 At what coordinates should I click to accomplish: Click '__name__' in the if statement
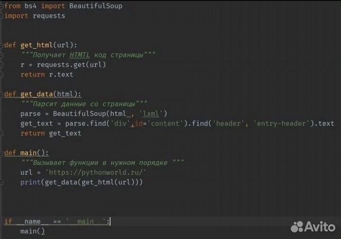click(33, 222)
